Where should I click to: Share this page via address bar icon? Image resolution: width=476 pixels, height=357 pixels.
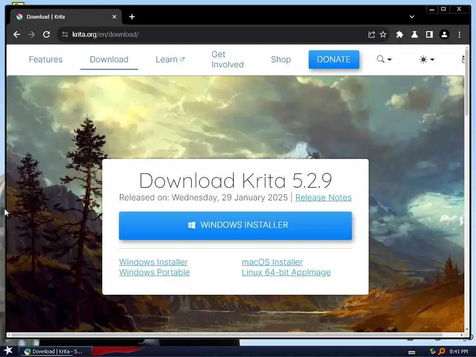coord(371,34)
